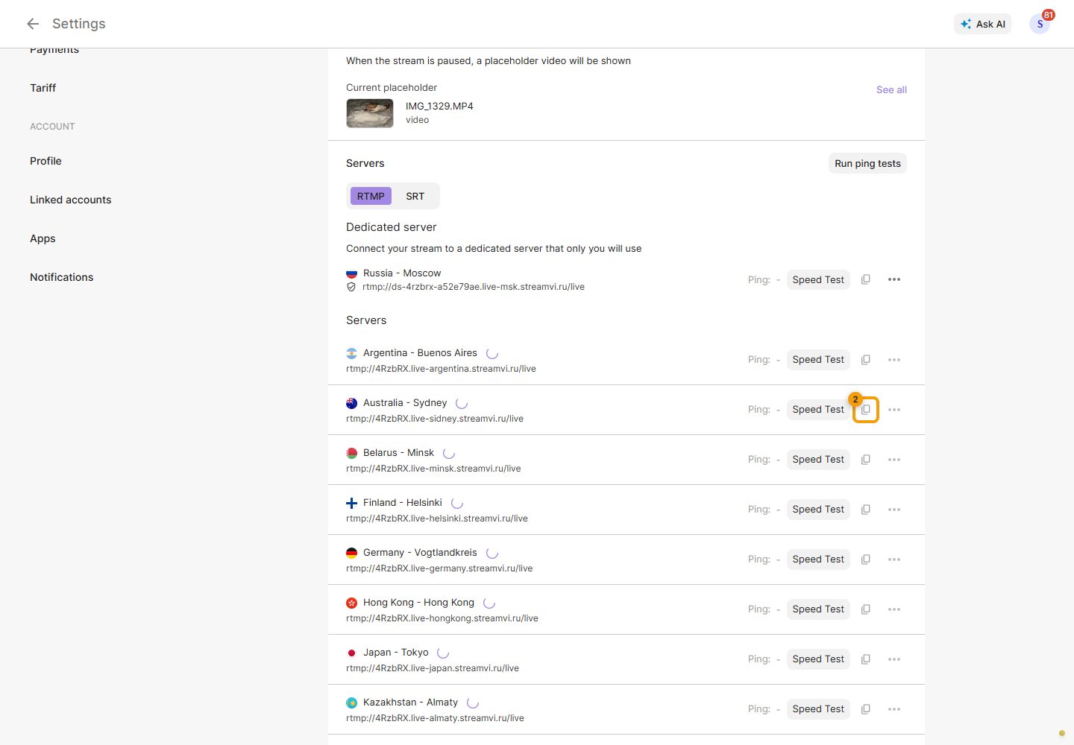The height and width of the screenshot is (745, 1074).
Task: Click See all placeholders link
Action: pos(891,89)
